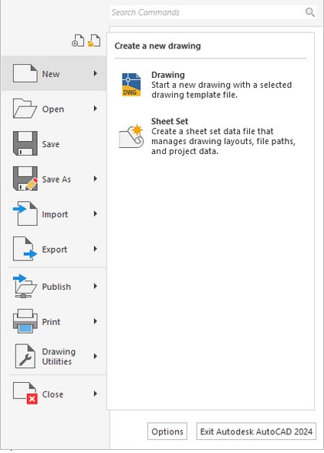Expand the Close submenu arrow
The height and width of the screenshot is (453, 324).
pos(95,394)
